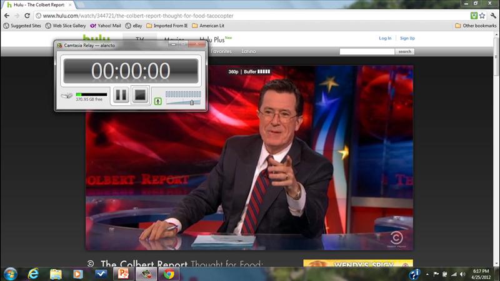Expand the Other bookmarks folder

(476, 26)
